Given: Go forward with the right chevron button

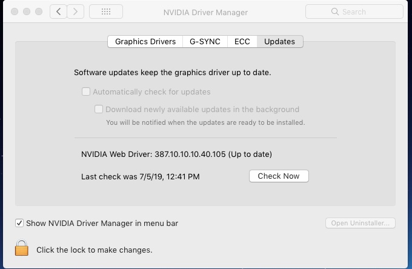Looking at the screenshot, I should [75, 12].
